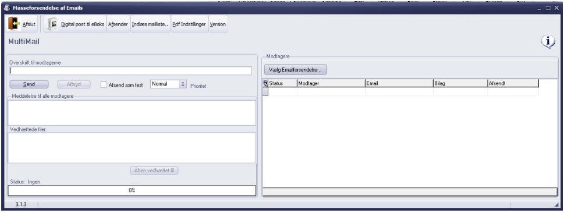Click the Afbryd button
Image resolution: width=564 pixels, height=213 pixels.
(x=74, y=84)
